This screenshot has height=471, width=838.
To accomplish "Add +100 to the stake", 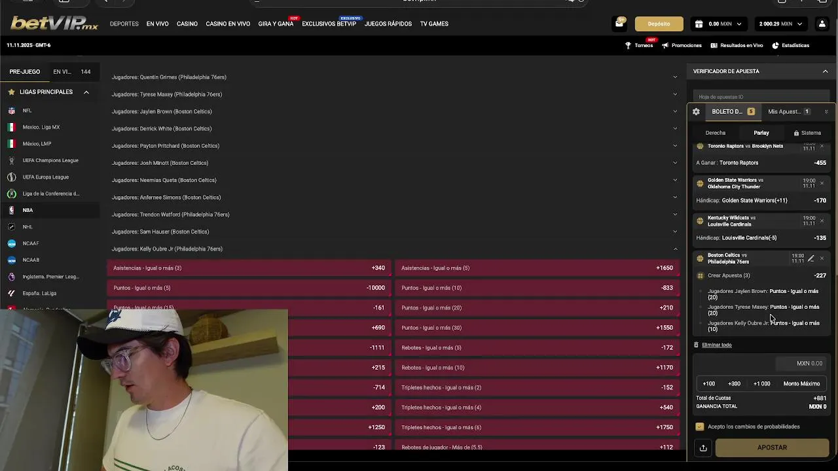I will click(708, 383).
